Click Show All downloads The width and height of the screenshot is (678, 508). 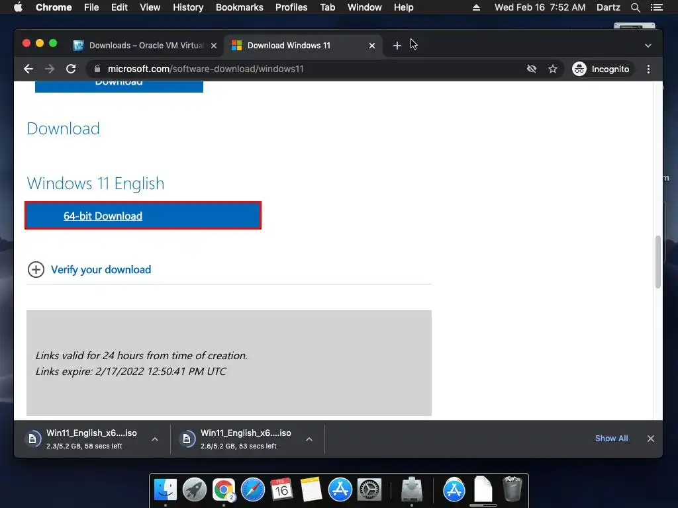611,439
